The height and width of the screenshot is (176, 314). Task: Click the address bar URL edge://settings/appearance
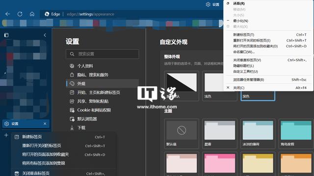click(90, 14)
